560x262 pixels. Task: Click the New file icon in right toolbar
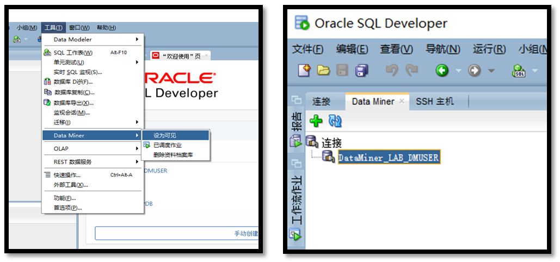[304, 70]
